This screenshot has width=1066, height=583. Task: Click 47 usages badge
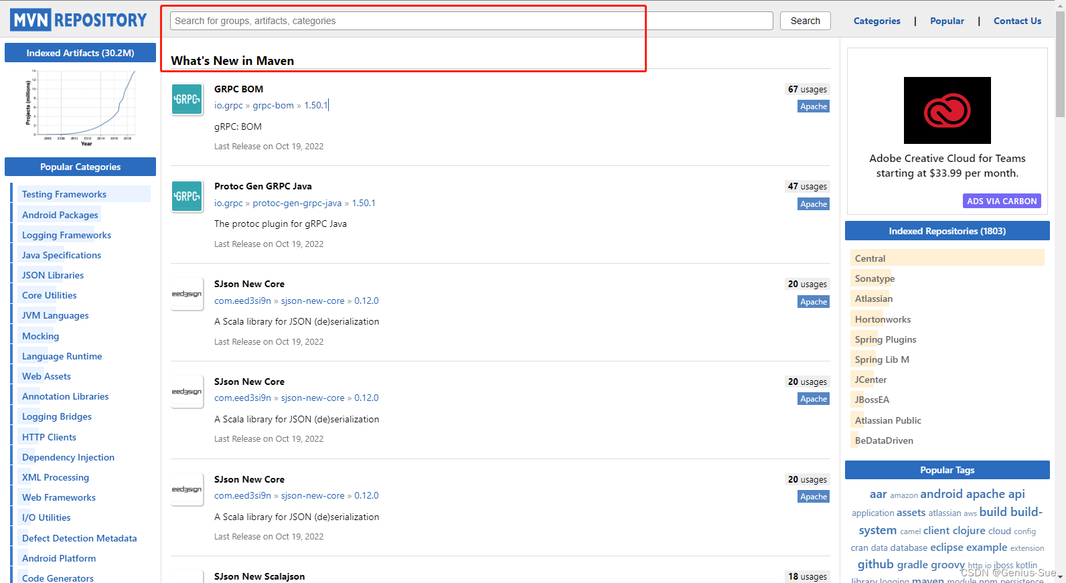pos(808,186)
